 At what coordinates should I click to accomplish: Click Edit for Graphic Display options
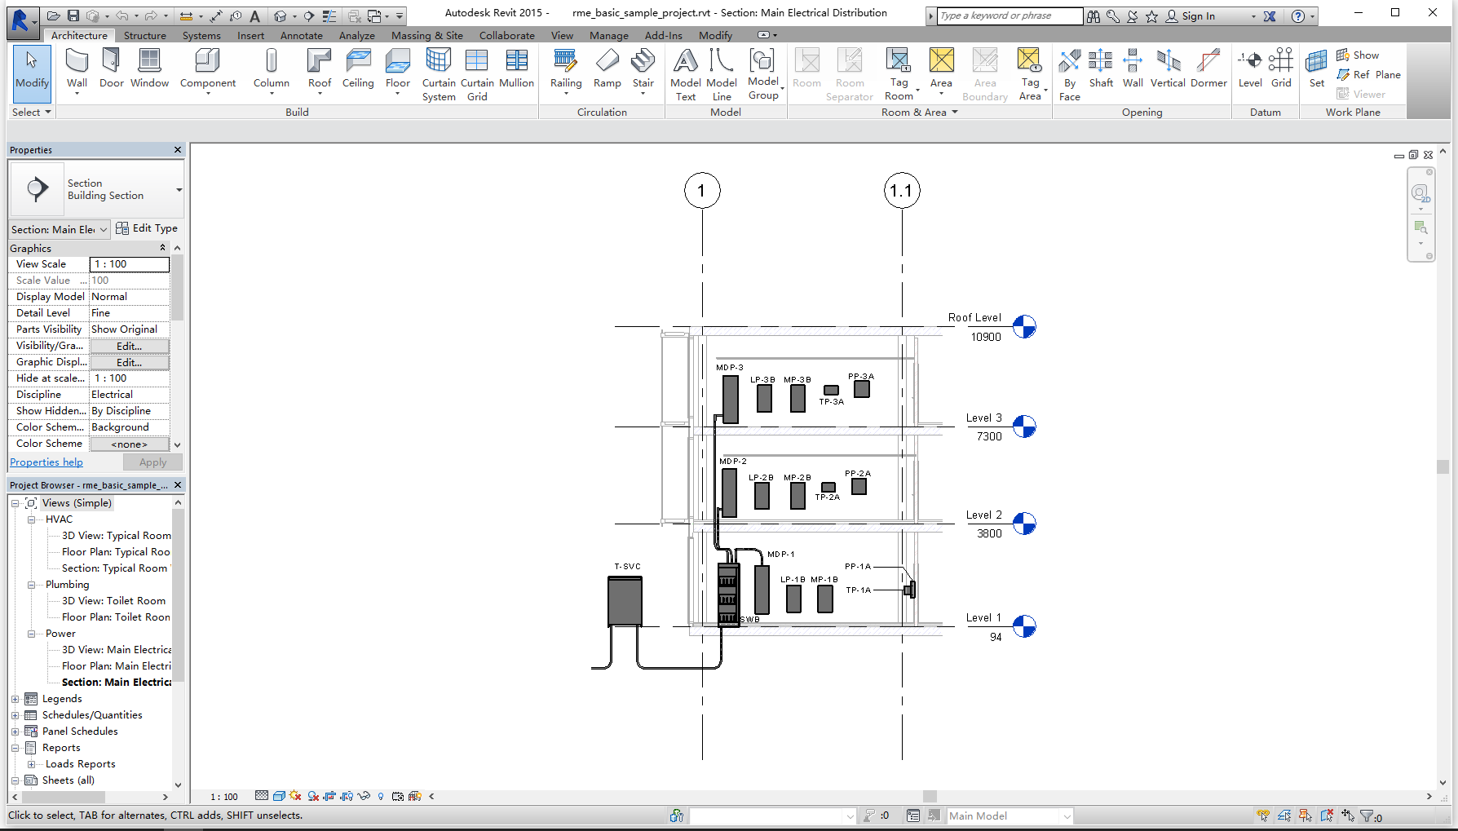click(130, 362)
